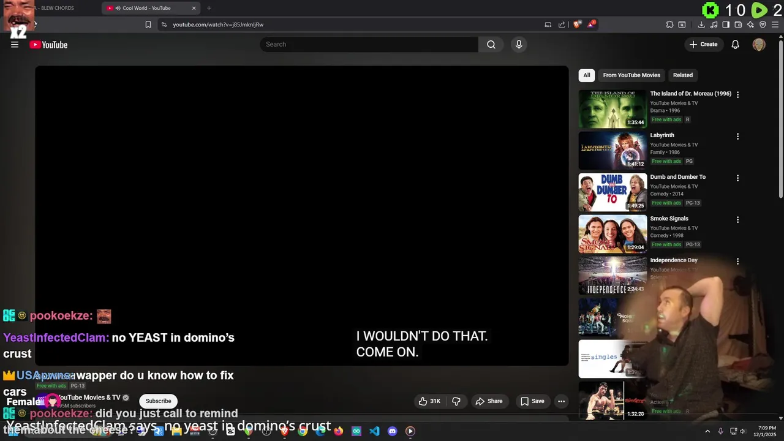This screenshot has height=441, width=784.
Task: Open the browser extensions puzzle icon
Action: point(669,24)
